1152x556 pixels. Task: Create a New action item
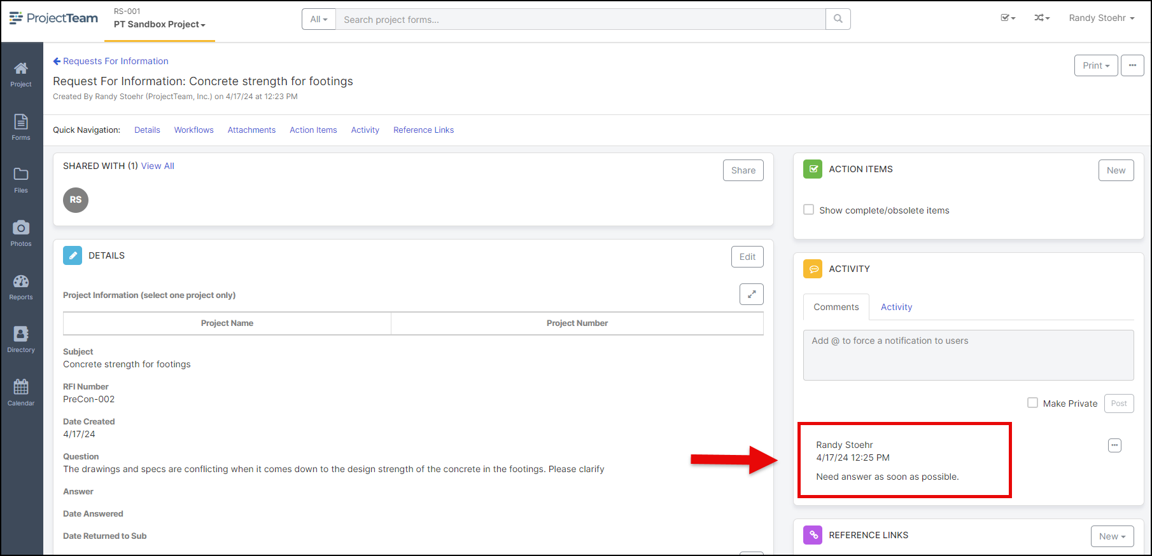[x=1116, y=170]
